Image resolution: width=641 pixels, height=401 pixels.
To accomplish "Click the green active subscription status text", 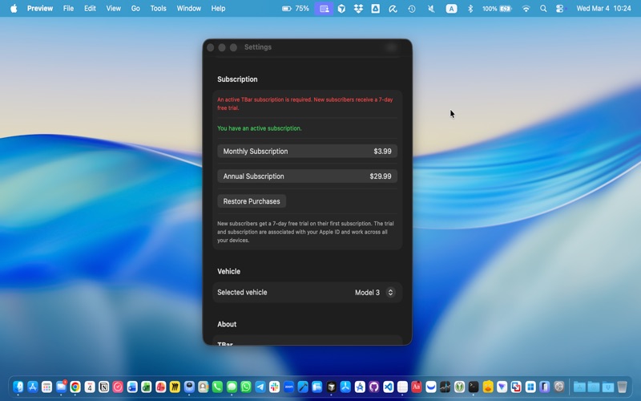I will coord(259,128).
